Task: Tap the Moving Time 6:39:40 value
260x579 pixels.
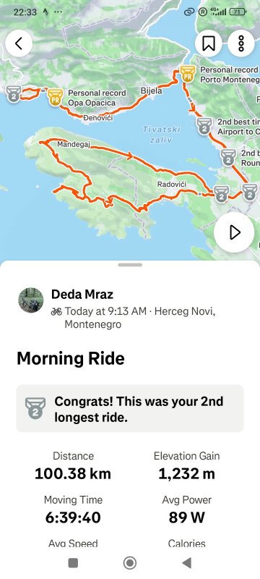Action: point(73,517)
